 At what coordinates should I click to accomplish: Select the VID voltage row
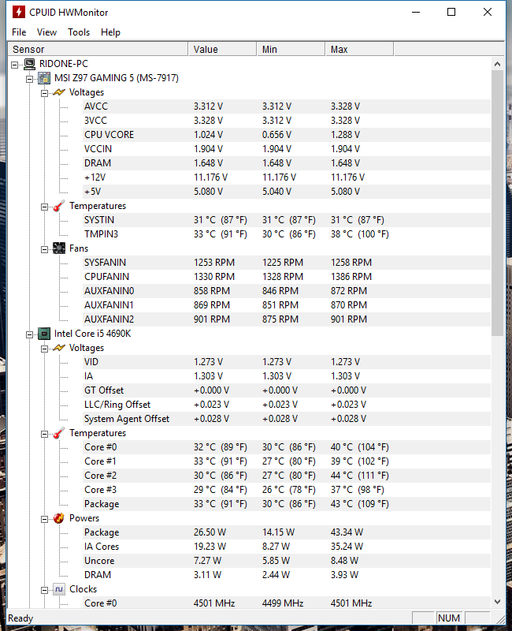287,362
